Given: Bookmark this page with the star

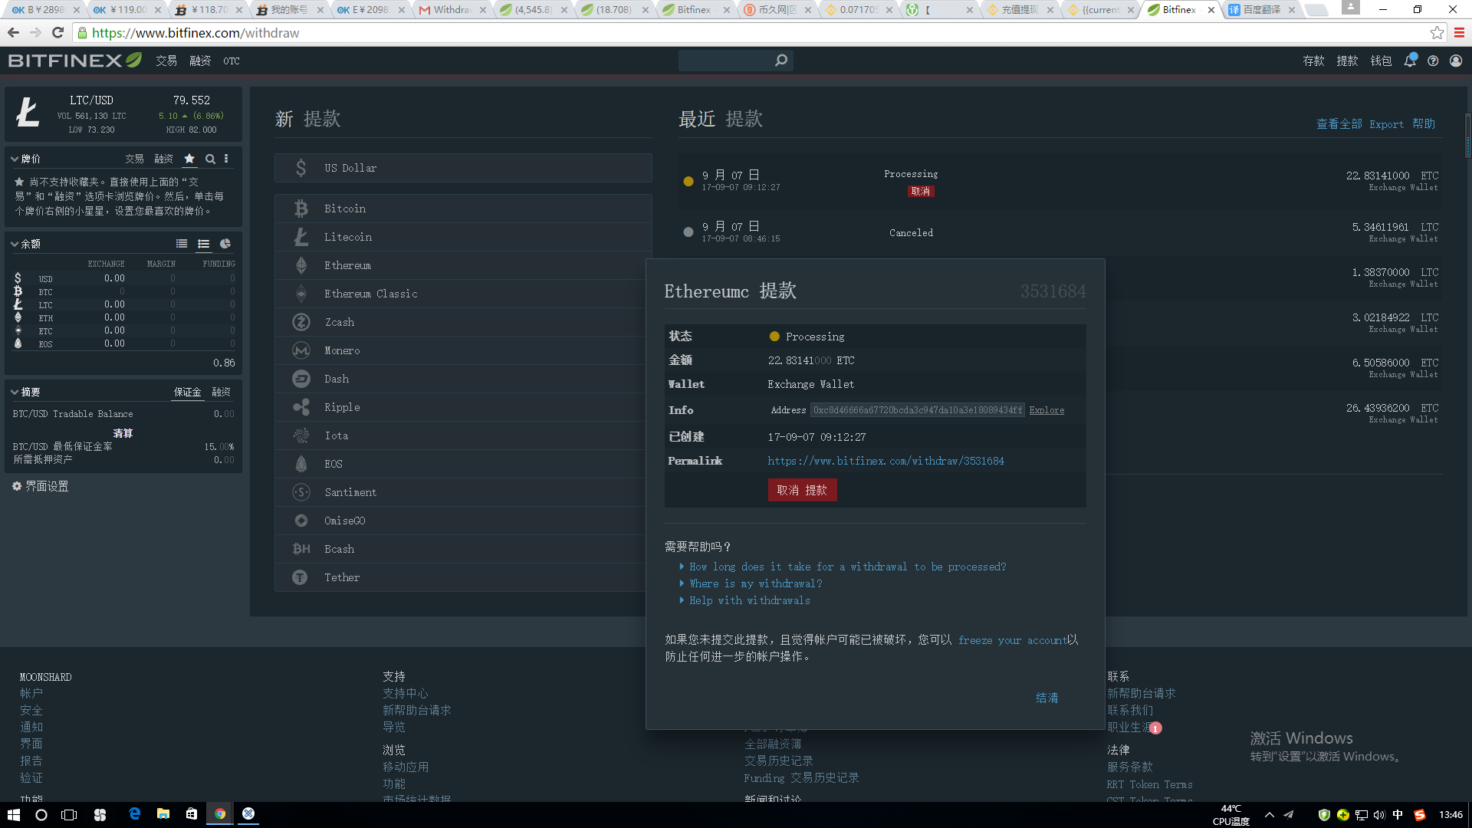Looking at the screenshot, I should 1437,33.
